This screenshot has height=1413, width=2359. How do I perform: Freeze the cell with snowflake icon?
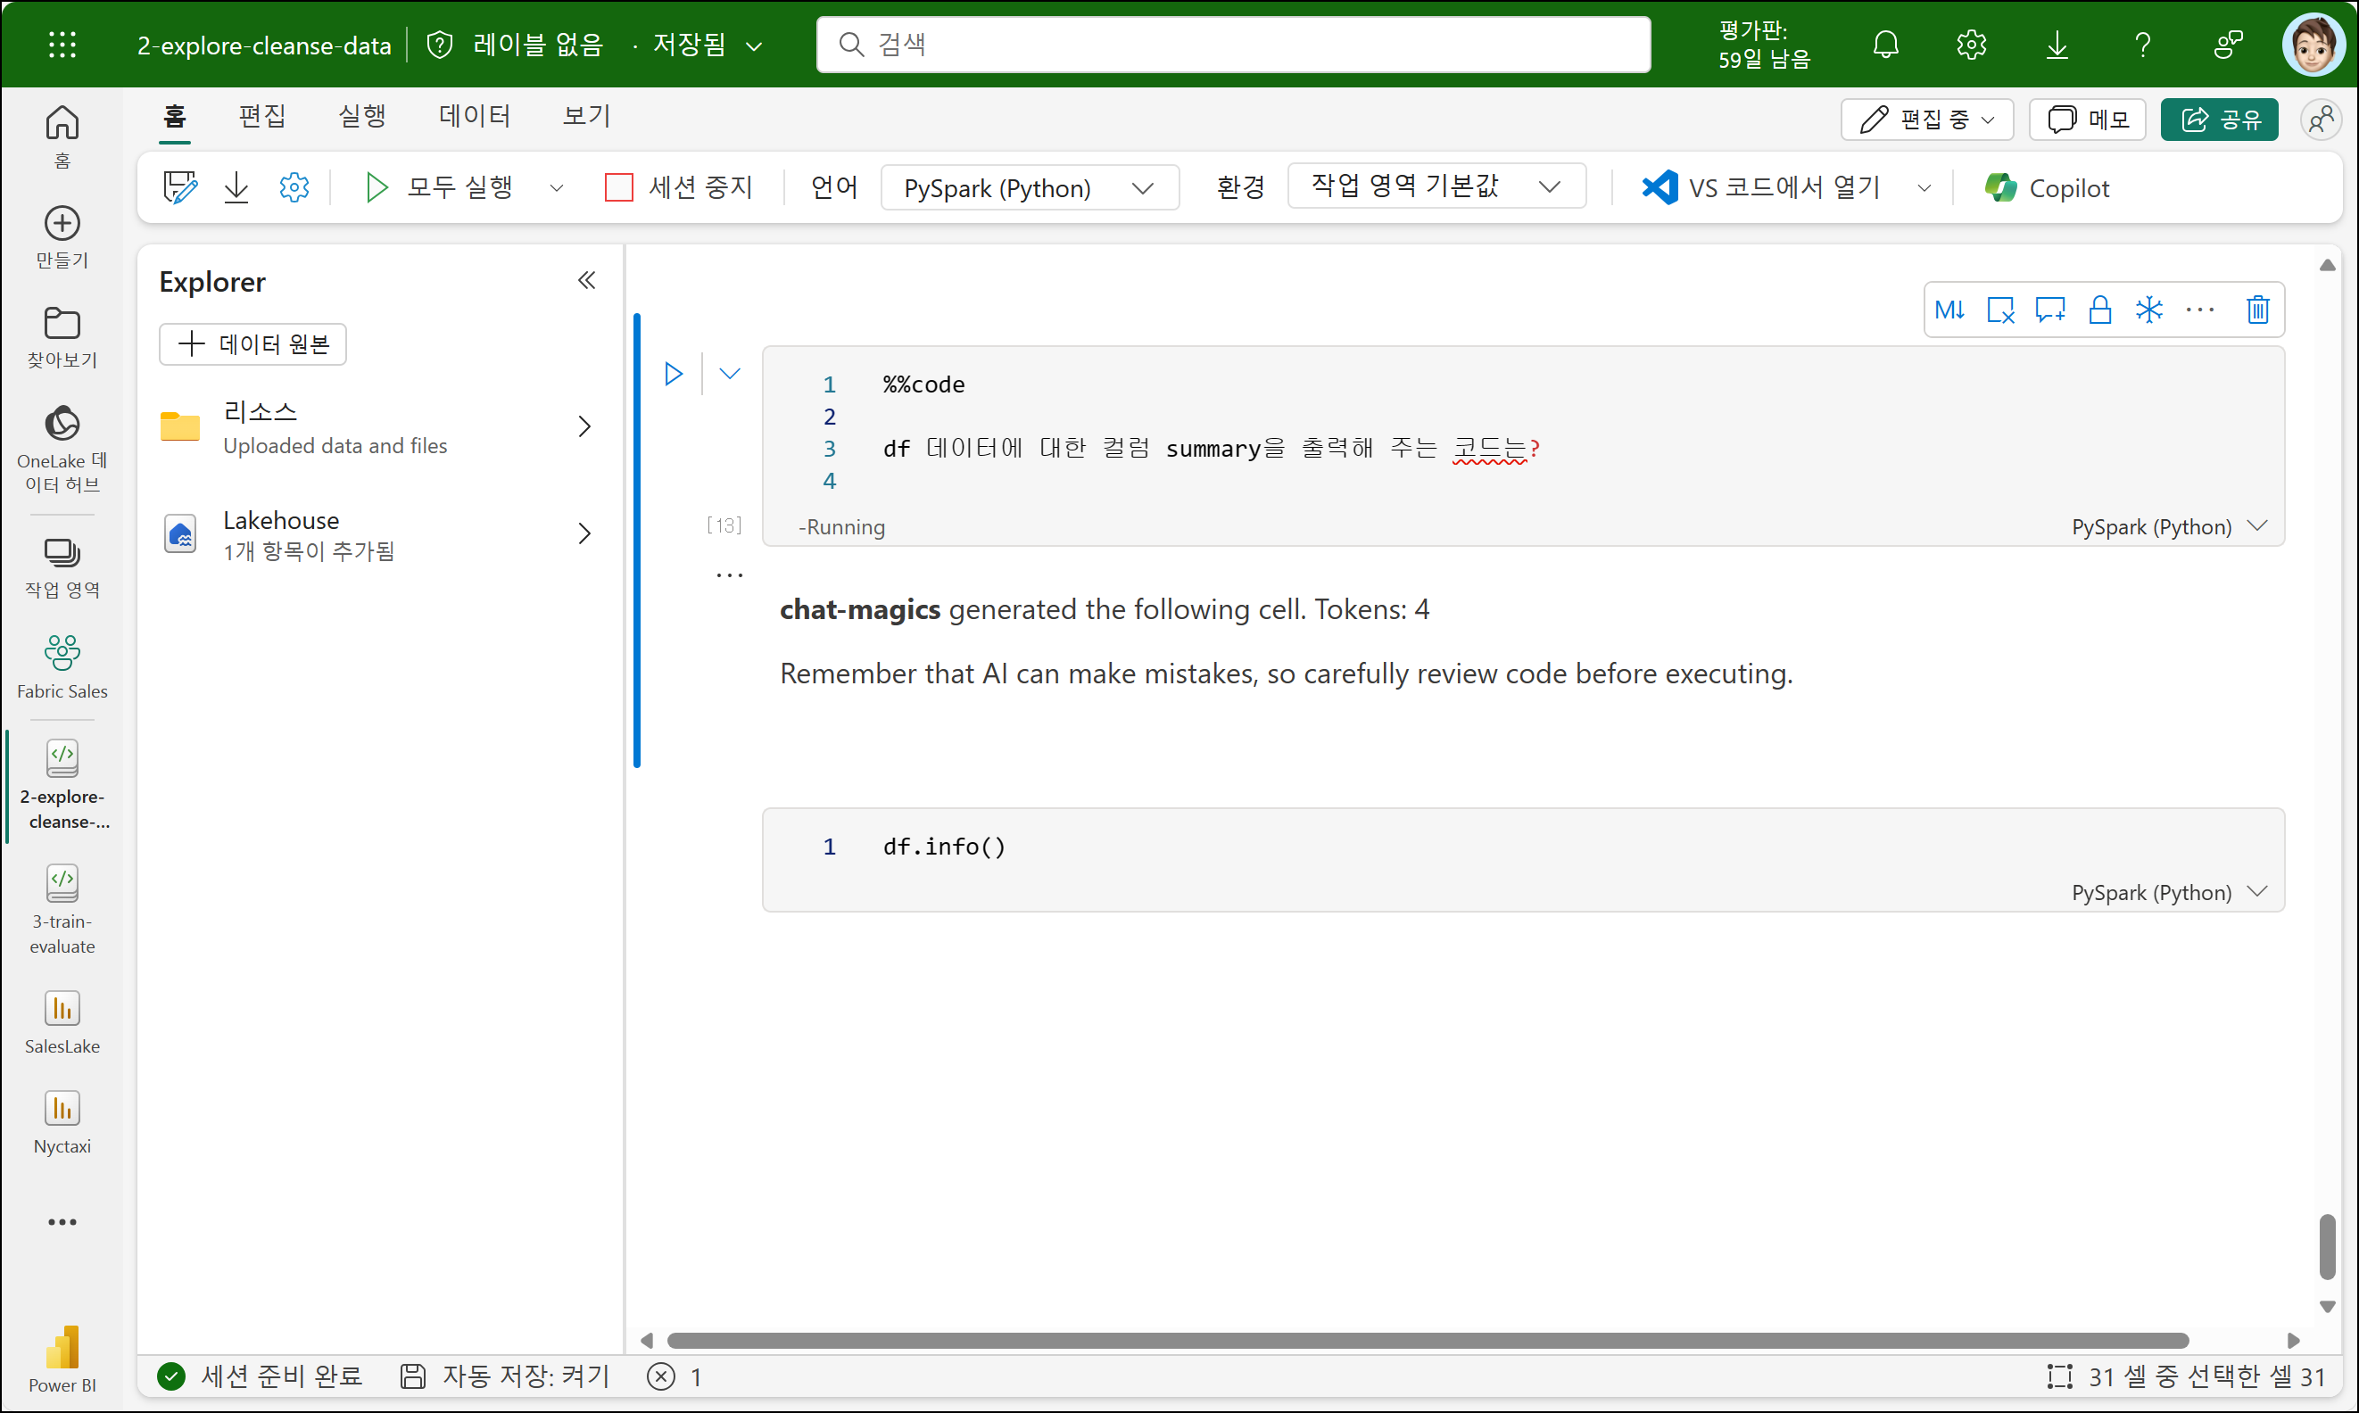pyautogui.click(x=2148, y=310)
